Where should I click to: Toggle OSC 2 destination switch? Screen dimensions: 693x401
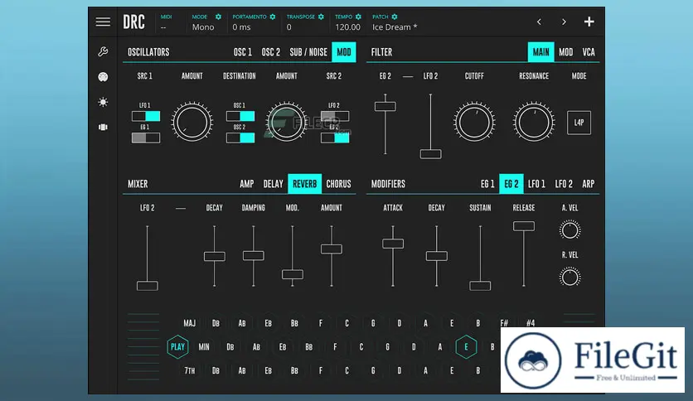coord(240,138)
